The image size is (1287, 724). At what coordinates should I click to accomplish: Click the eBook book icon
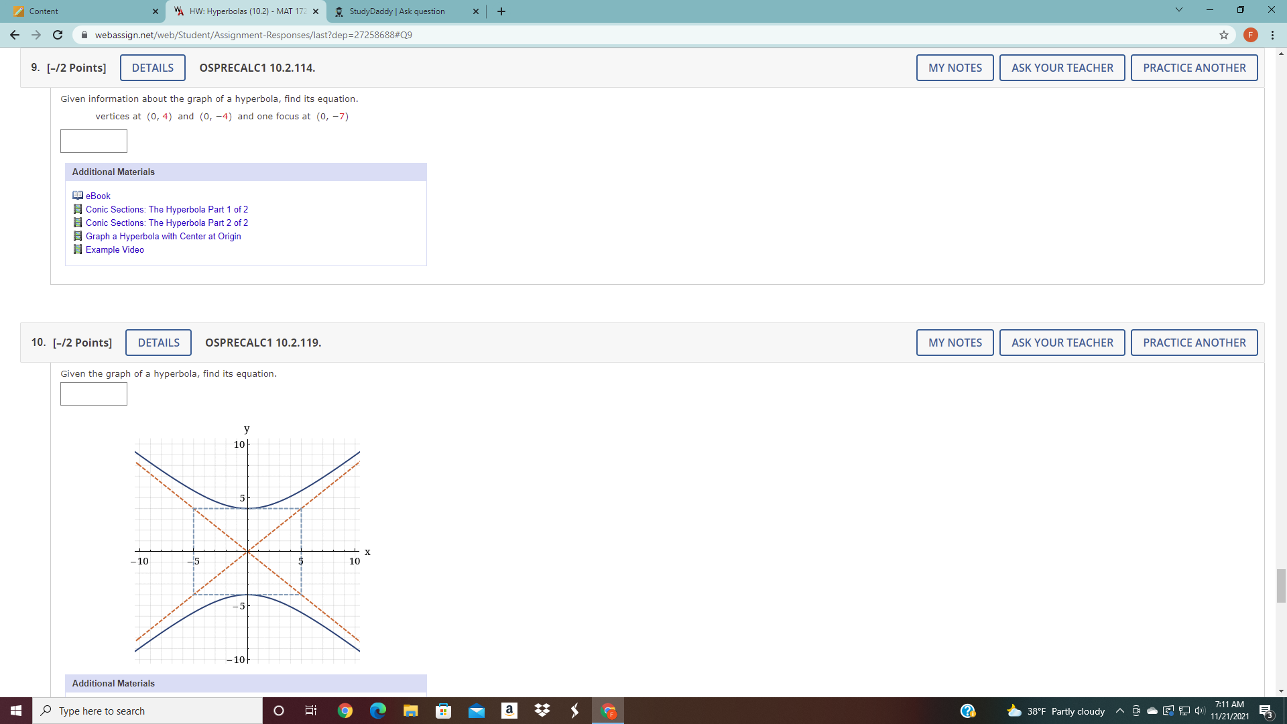click(x=78, y=196)
